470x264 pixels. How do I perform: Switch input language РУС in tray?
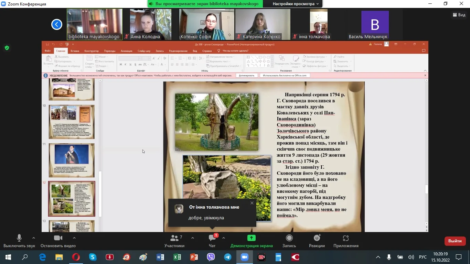click(x=423, y=257)
